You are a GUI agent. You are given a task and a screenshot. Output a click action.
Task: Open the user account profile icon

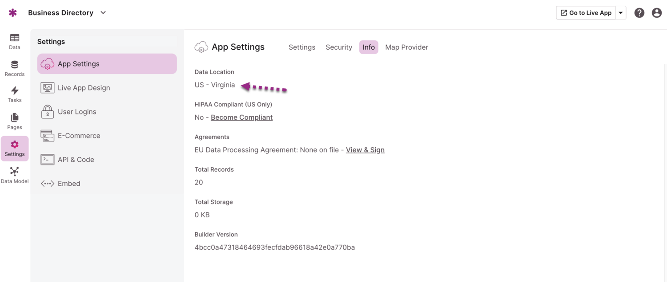tap(657, 13)
